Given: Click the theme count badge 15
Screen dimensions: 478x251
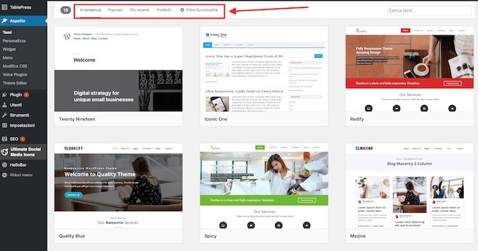Looking at the screenshot, I should pyautogui.click(x=66, y=10).
